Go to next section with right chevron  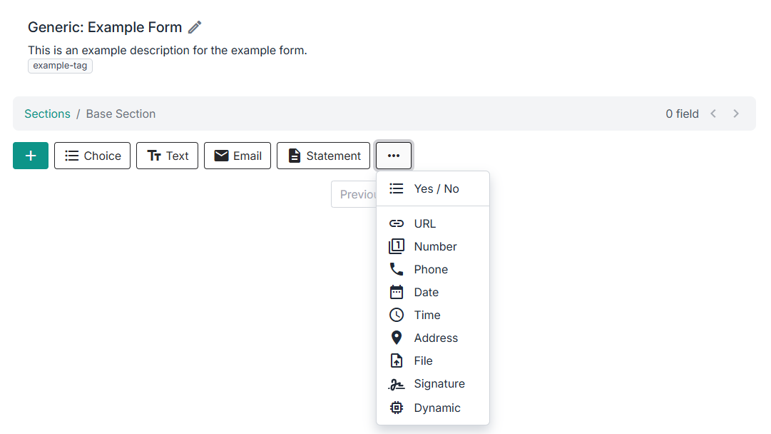tap(736, 113)
